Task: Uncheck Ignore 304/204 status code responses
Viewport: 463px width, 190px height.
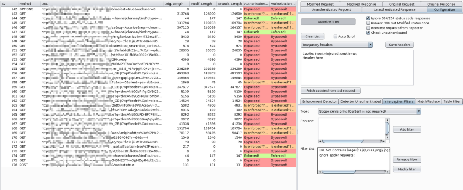Action: coord(368,18)
